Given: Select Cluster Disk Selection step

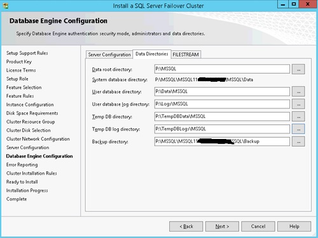Looking at the screenshot, I should [29, 130].
